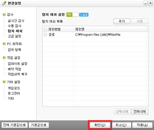The height and width of the screenshot is (130, 154).
Task: Open 고급 설정 in sidebar
Action: [14, 36]
